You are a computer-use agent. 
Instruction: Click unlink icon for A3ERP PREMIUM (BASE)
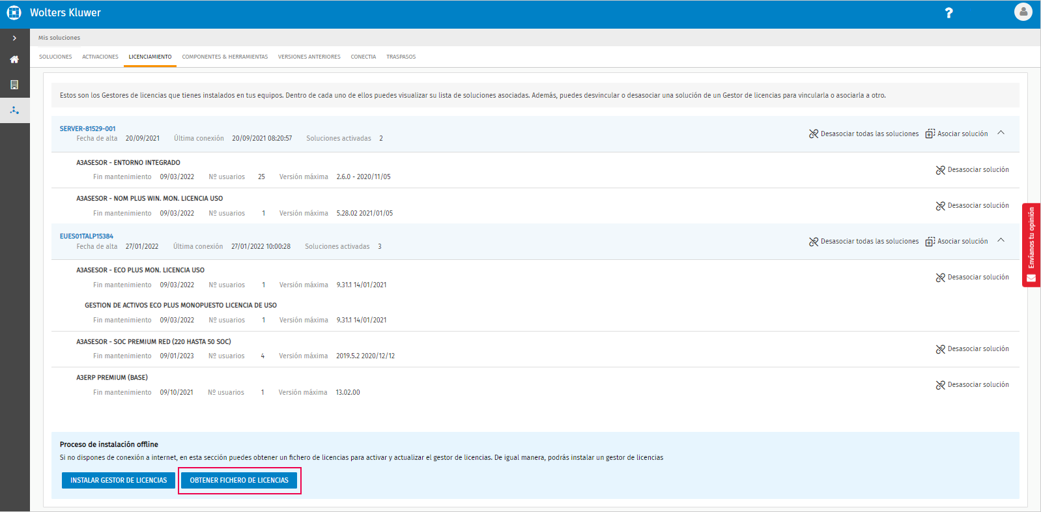pos(940,385)
